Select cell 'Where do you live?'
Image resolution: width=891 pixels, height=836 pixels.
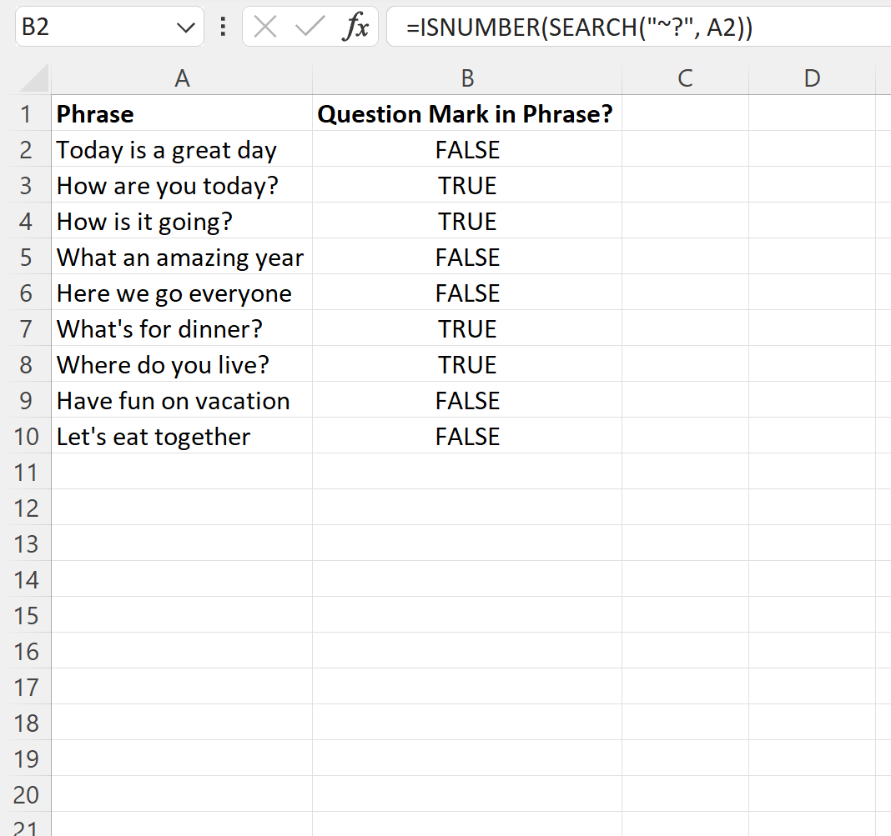[182, 363]
